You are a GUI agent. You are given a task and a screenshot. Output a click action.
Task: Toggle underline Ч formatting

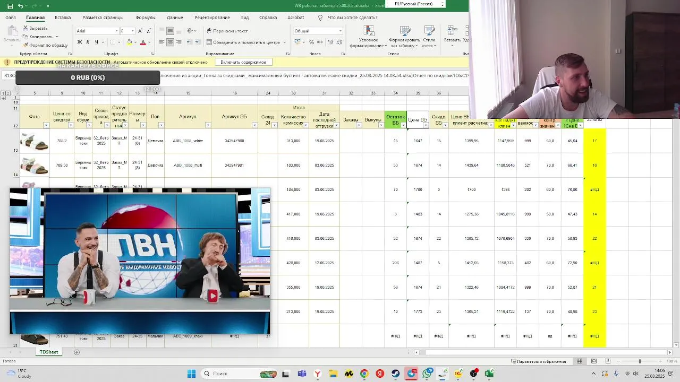pyautogui.click(x=96, y=42)
